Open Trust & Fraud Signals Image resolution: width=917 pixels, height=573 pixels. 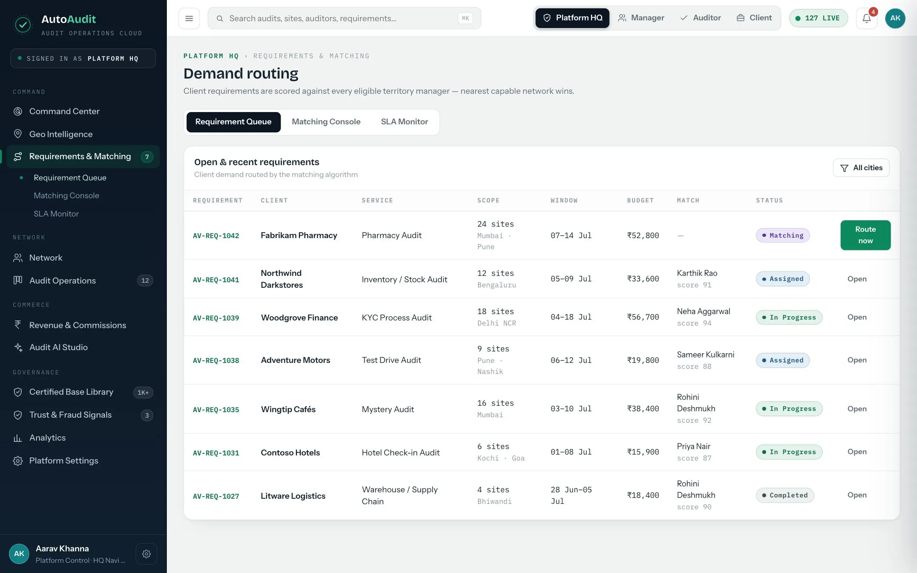click(83, 415)
